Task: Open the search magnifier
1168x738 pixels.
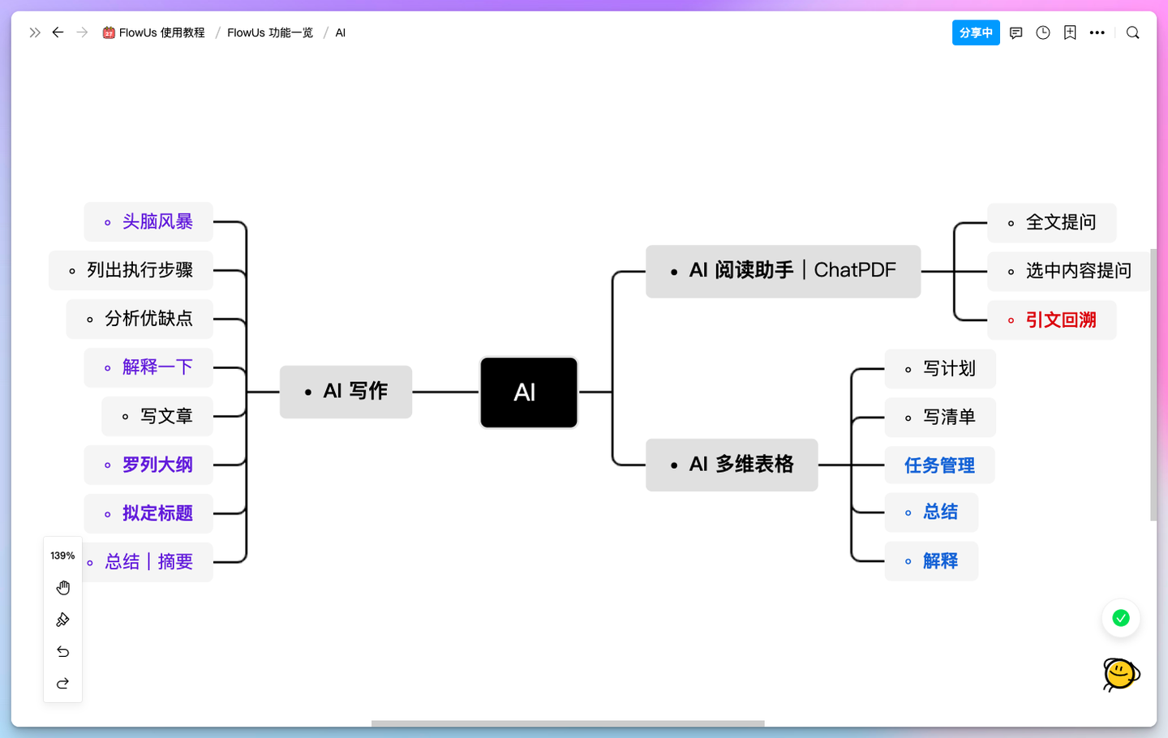Action: [1132, 32]
